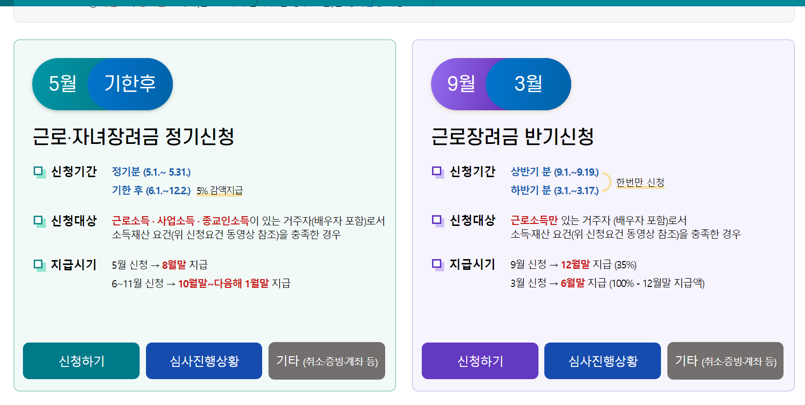Click the line 5월 신청 → 8월말 지급
This screenshot has height=405, width=805.
click(x=160, y=265)
